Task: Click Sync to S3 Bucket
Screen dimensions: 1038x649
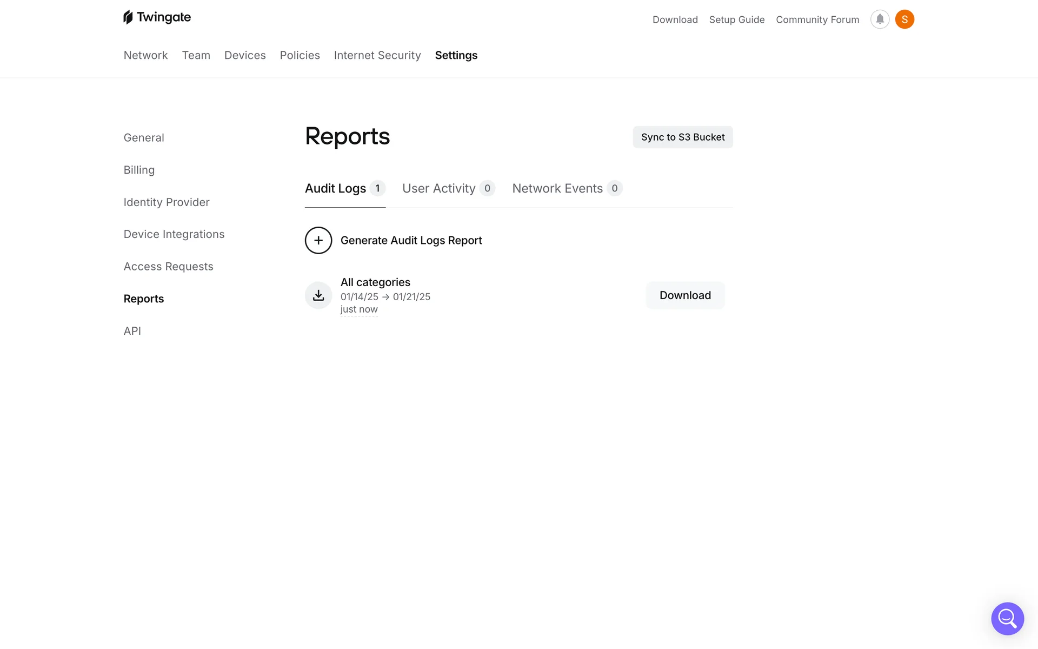Action: [x=683, y=137]
